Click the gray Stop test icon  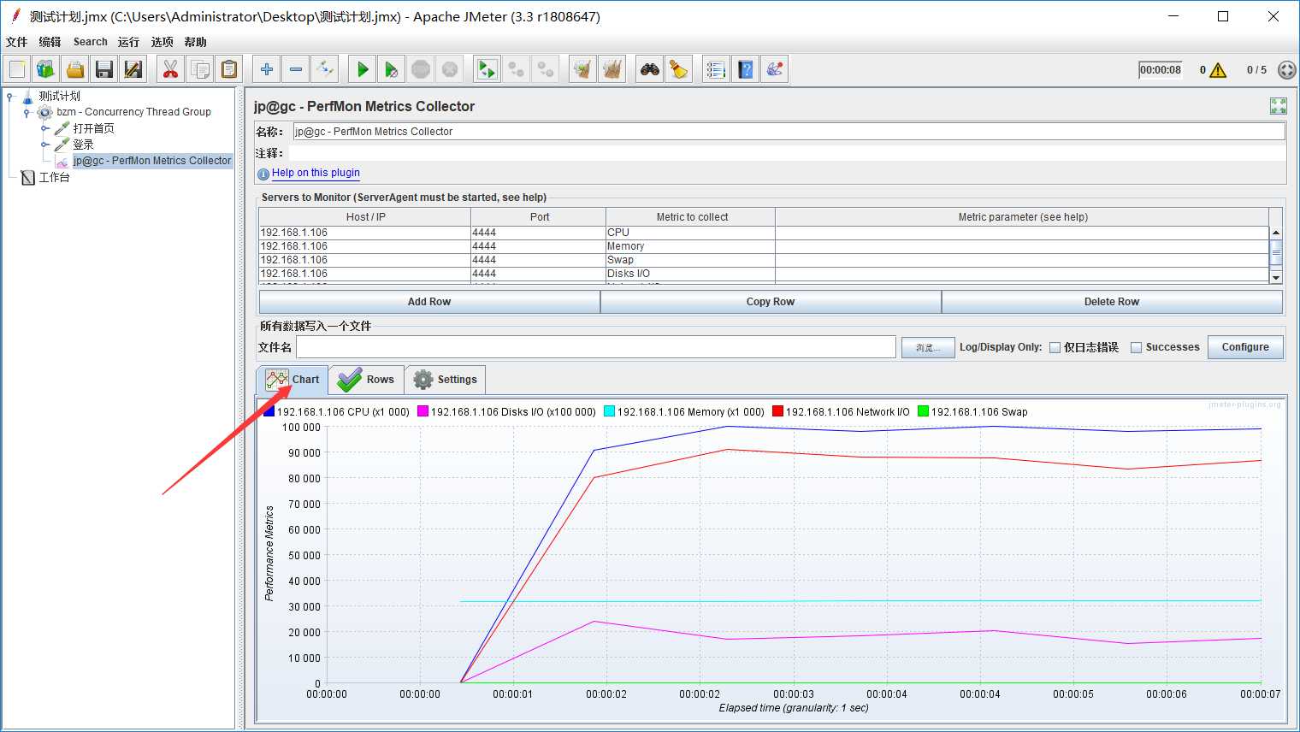421,69
